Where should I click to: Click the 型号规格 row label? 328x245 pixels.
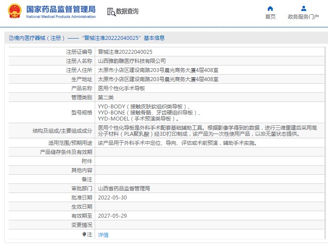82,113
